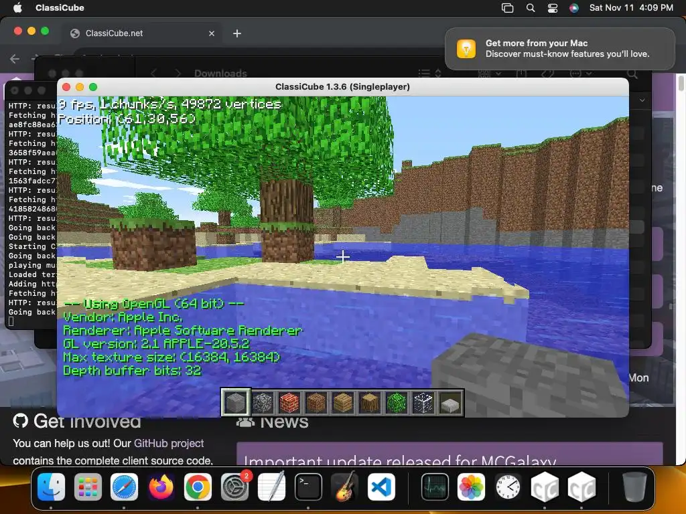
Task: Click forward chevron in Finder Downloads window
Action: coord(178,73)
